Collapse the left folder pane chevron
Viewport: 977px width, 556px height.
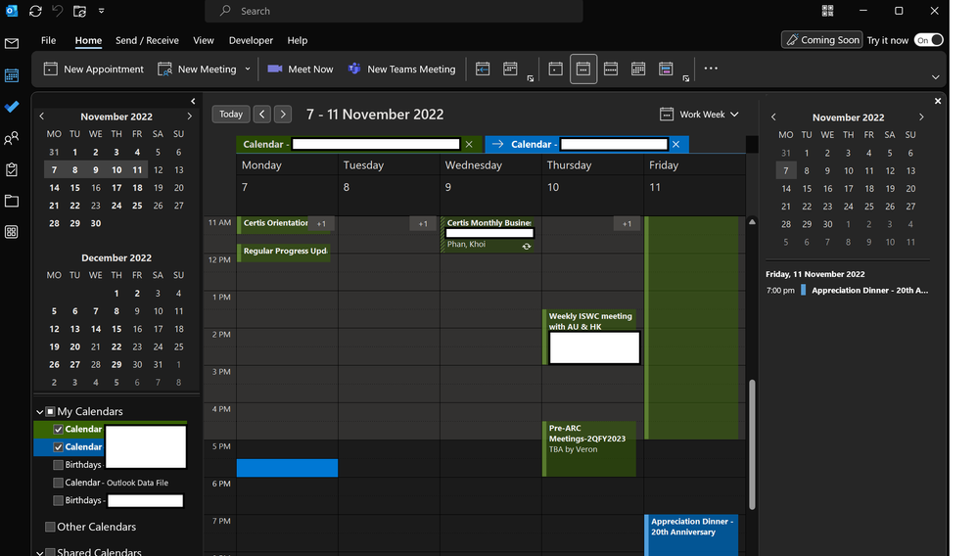[193, 101]
